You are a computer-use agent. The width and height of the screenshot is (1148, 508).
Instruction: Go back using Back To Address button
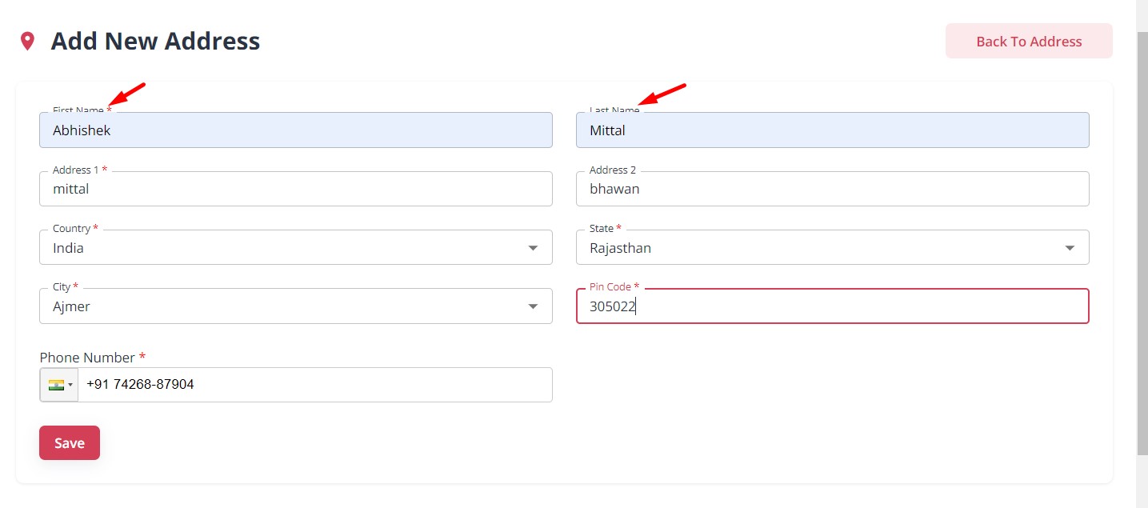pos(1028,42)
